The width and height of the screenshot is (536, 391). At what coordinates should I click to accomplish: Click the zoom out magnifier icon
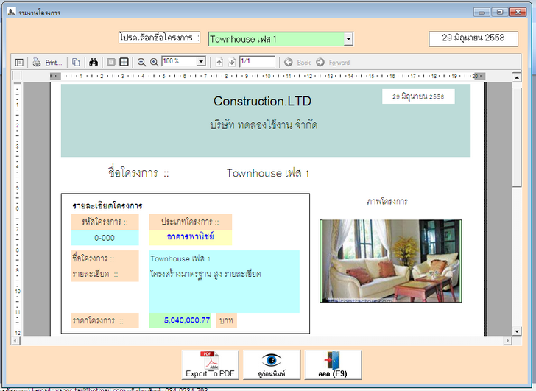click(x=141, y=62)
